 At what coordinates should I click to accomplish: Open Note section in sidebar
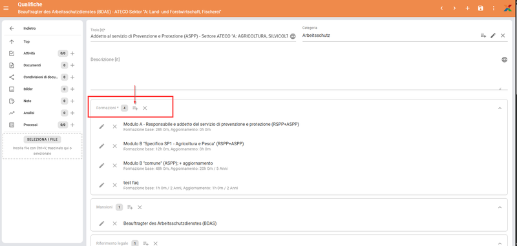pos(27,101)
